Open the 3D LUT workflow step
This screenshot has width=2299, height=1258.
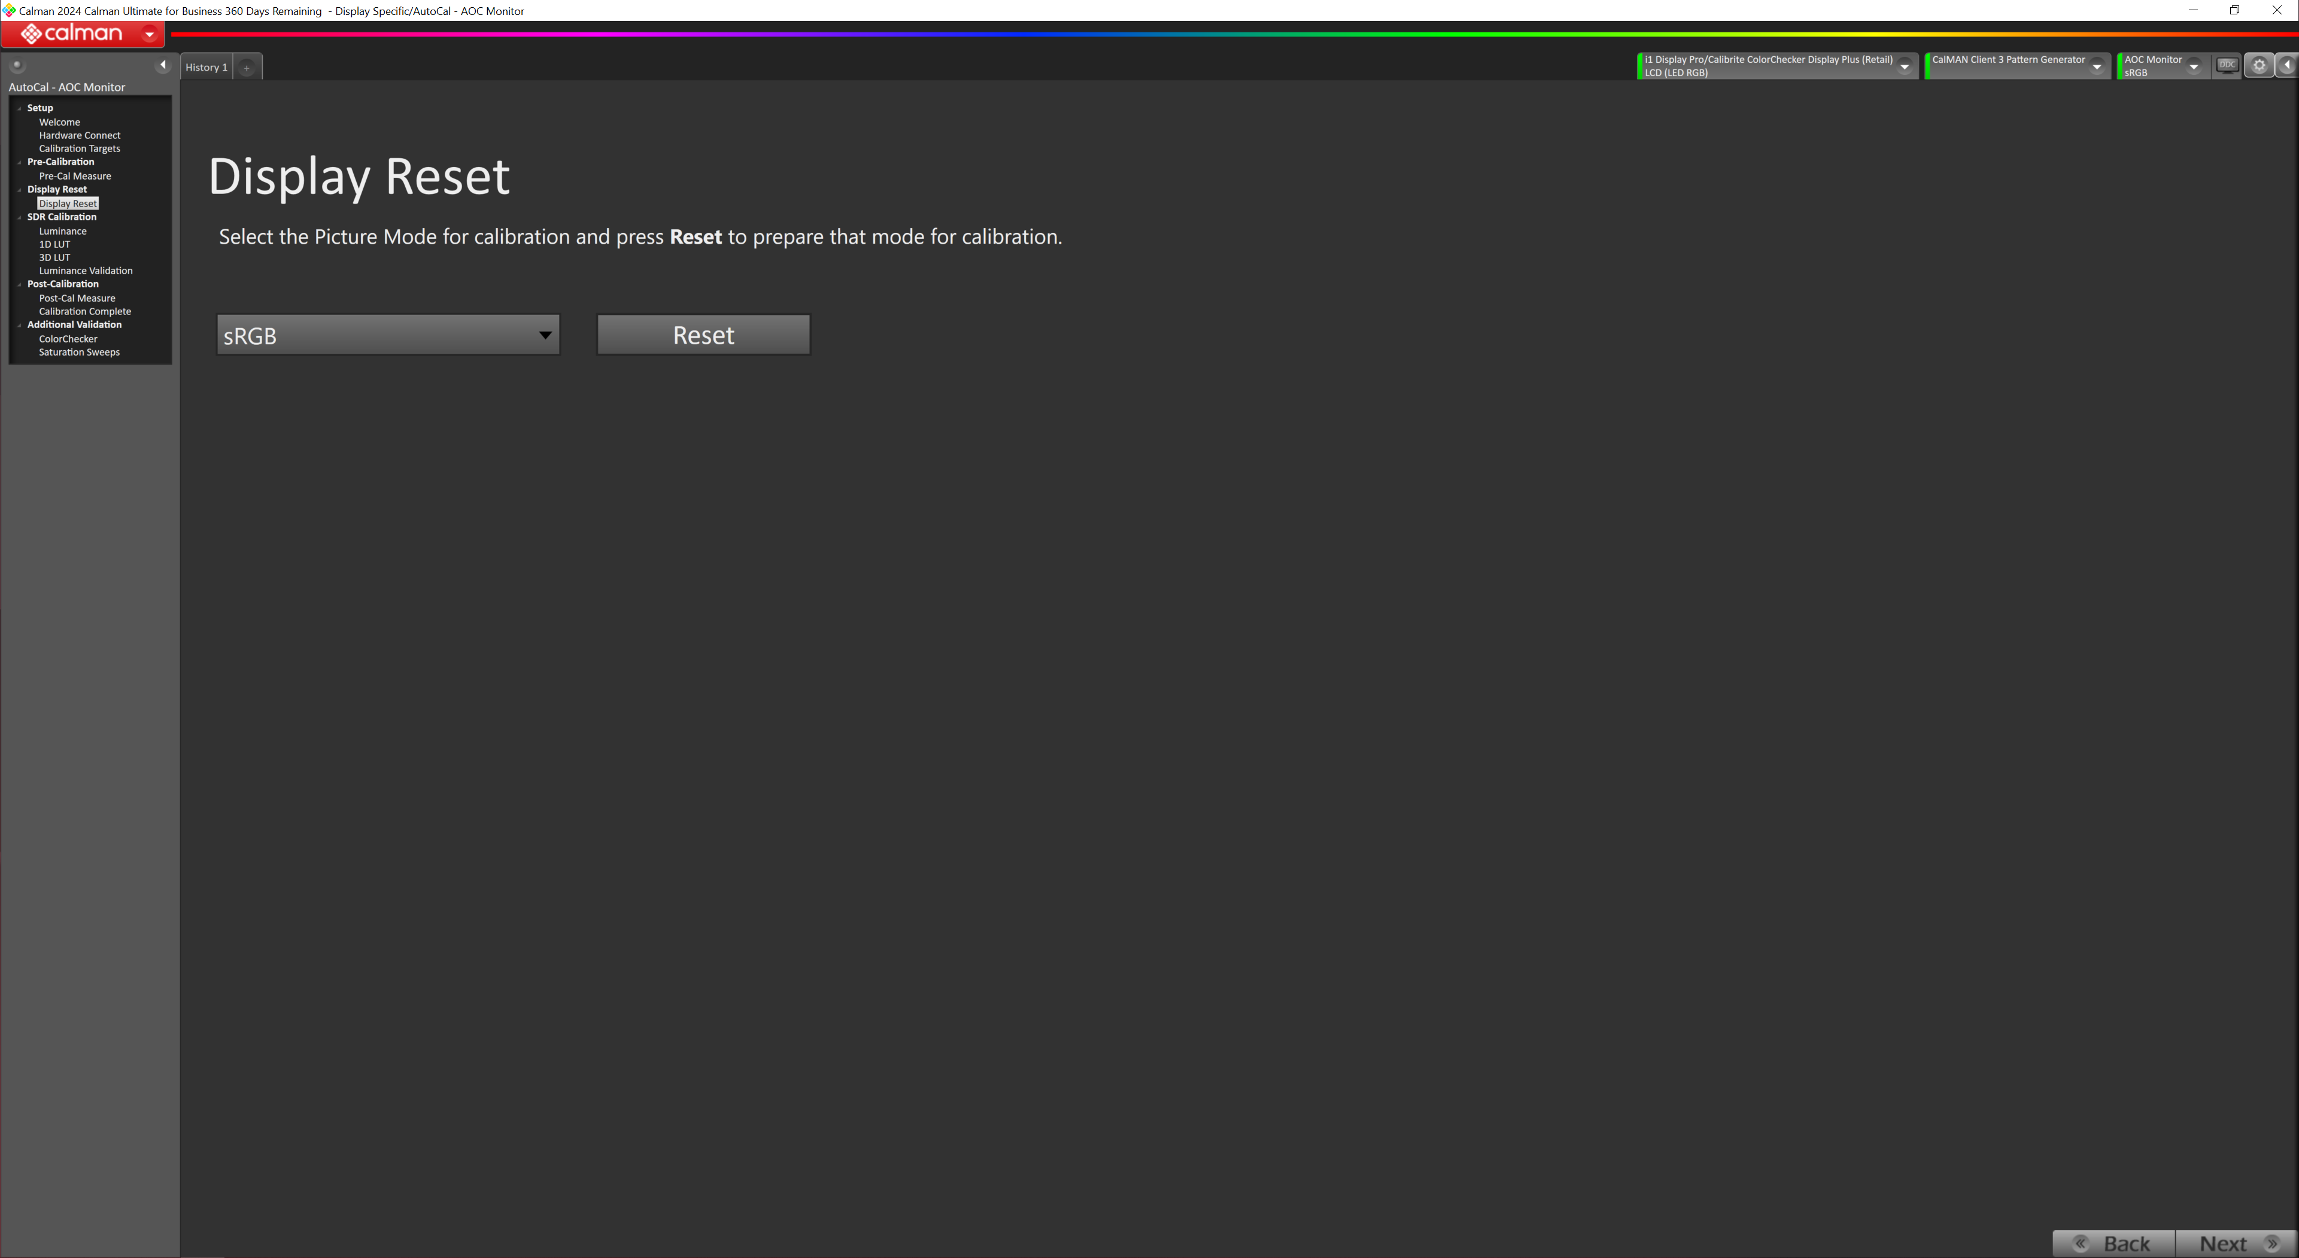[x=54, y=258]
